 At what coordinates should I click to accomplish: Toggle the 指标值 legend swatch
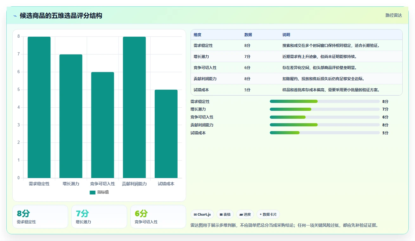click(x=93, y=192)
